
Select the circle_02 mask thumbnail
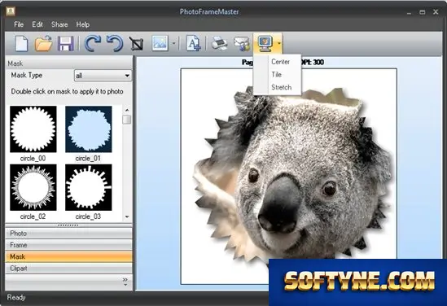pos(33,187)
